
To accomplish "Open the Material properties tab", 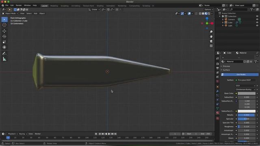I will [x=218, y=113].
